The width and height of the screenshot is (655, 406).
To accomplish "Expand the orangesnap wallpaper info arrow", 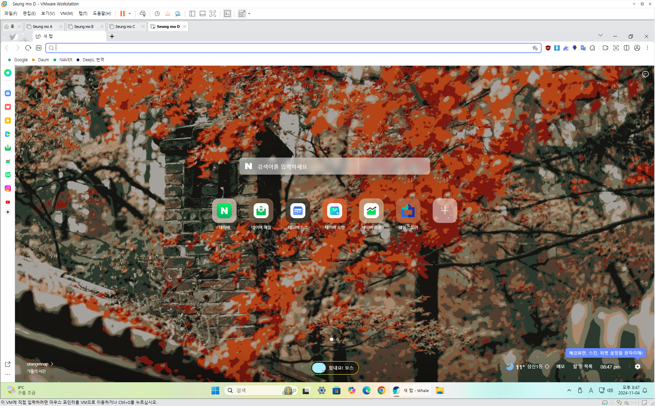I will tap(52, 364).
